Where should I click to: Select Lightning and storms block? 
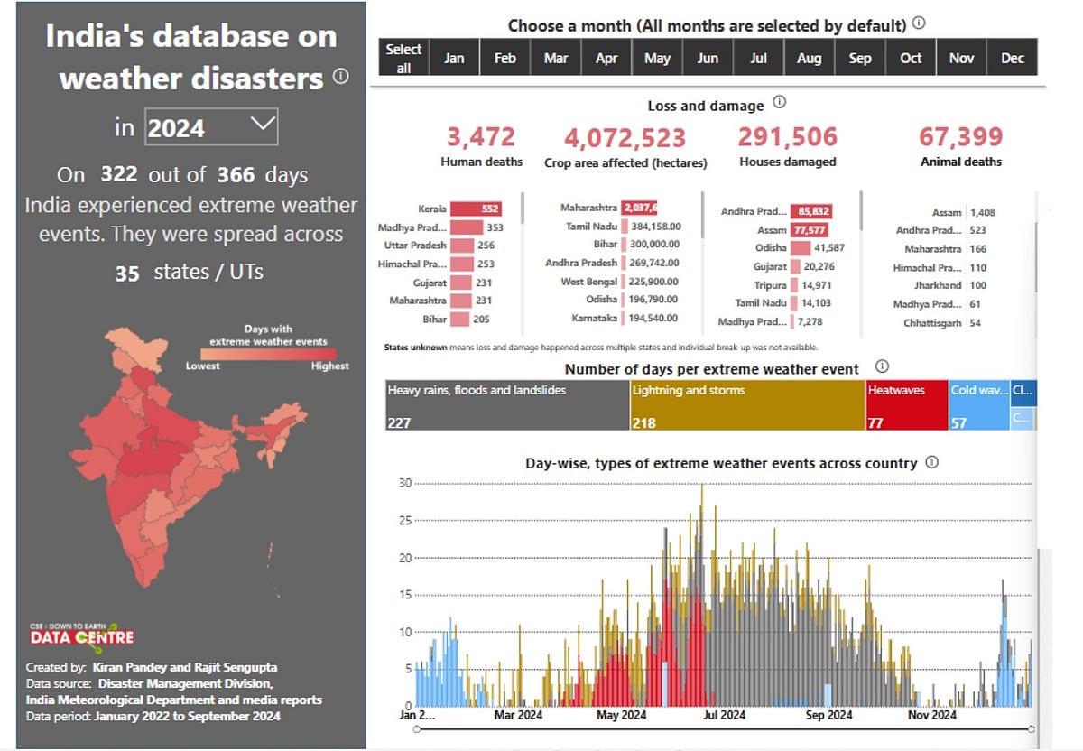pos(746,405)
